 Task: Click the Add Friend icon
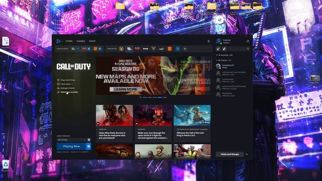click(x=218, y=49)
